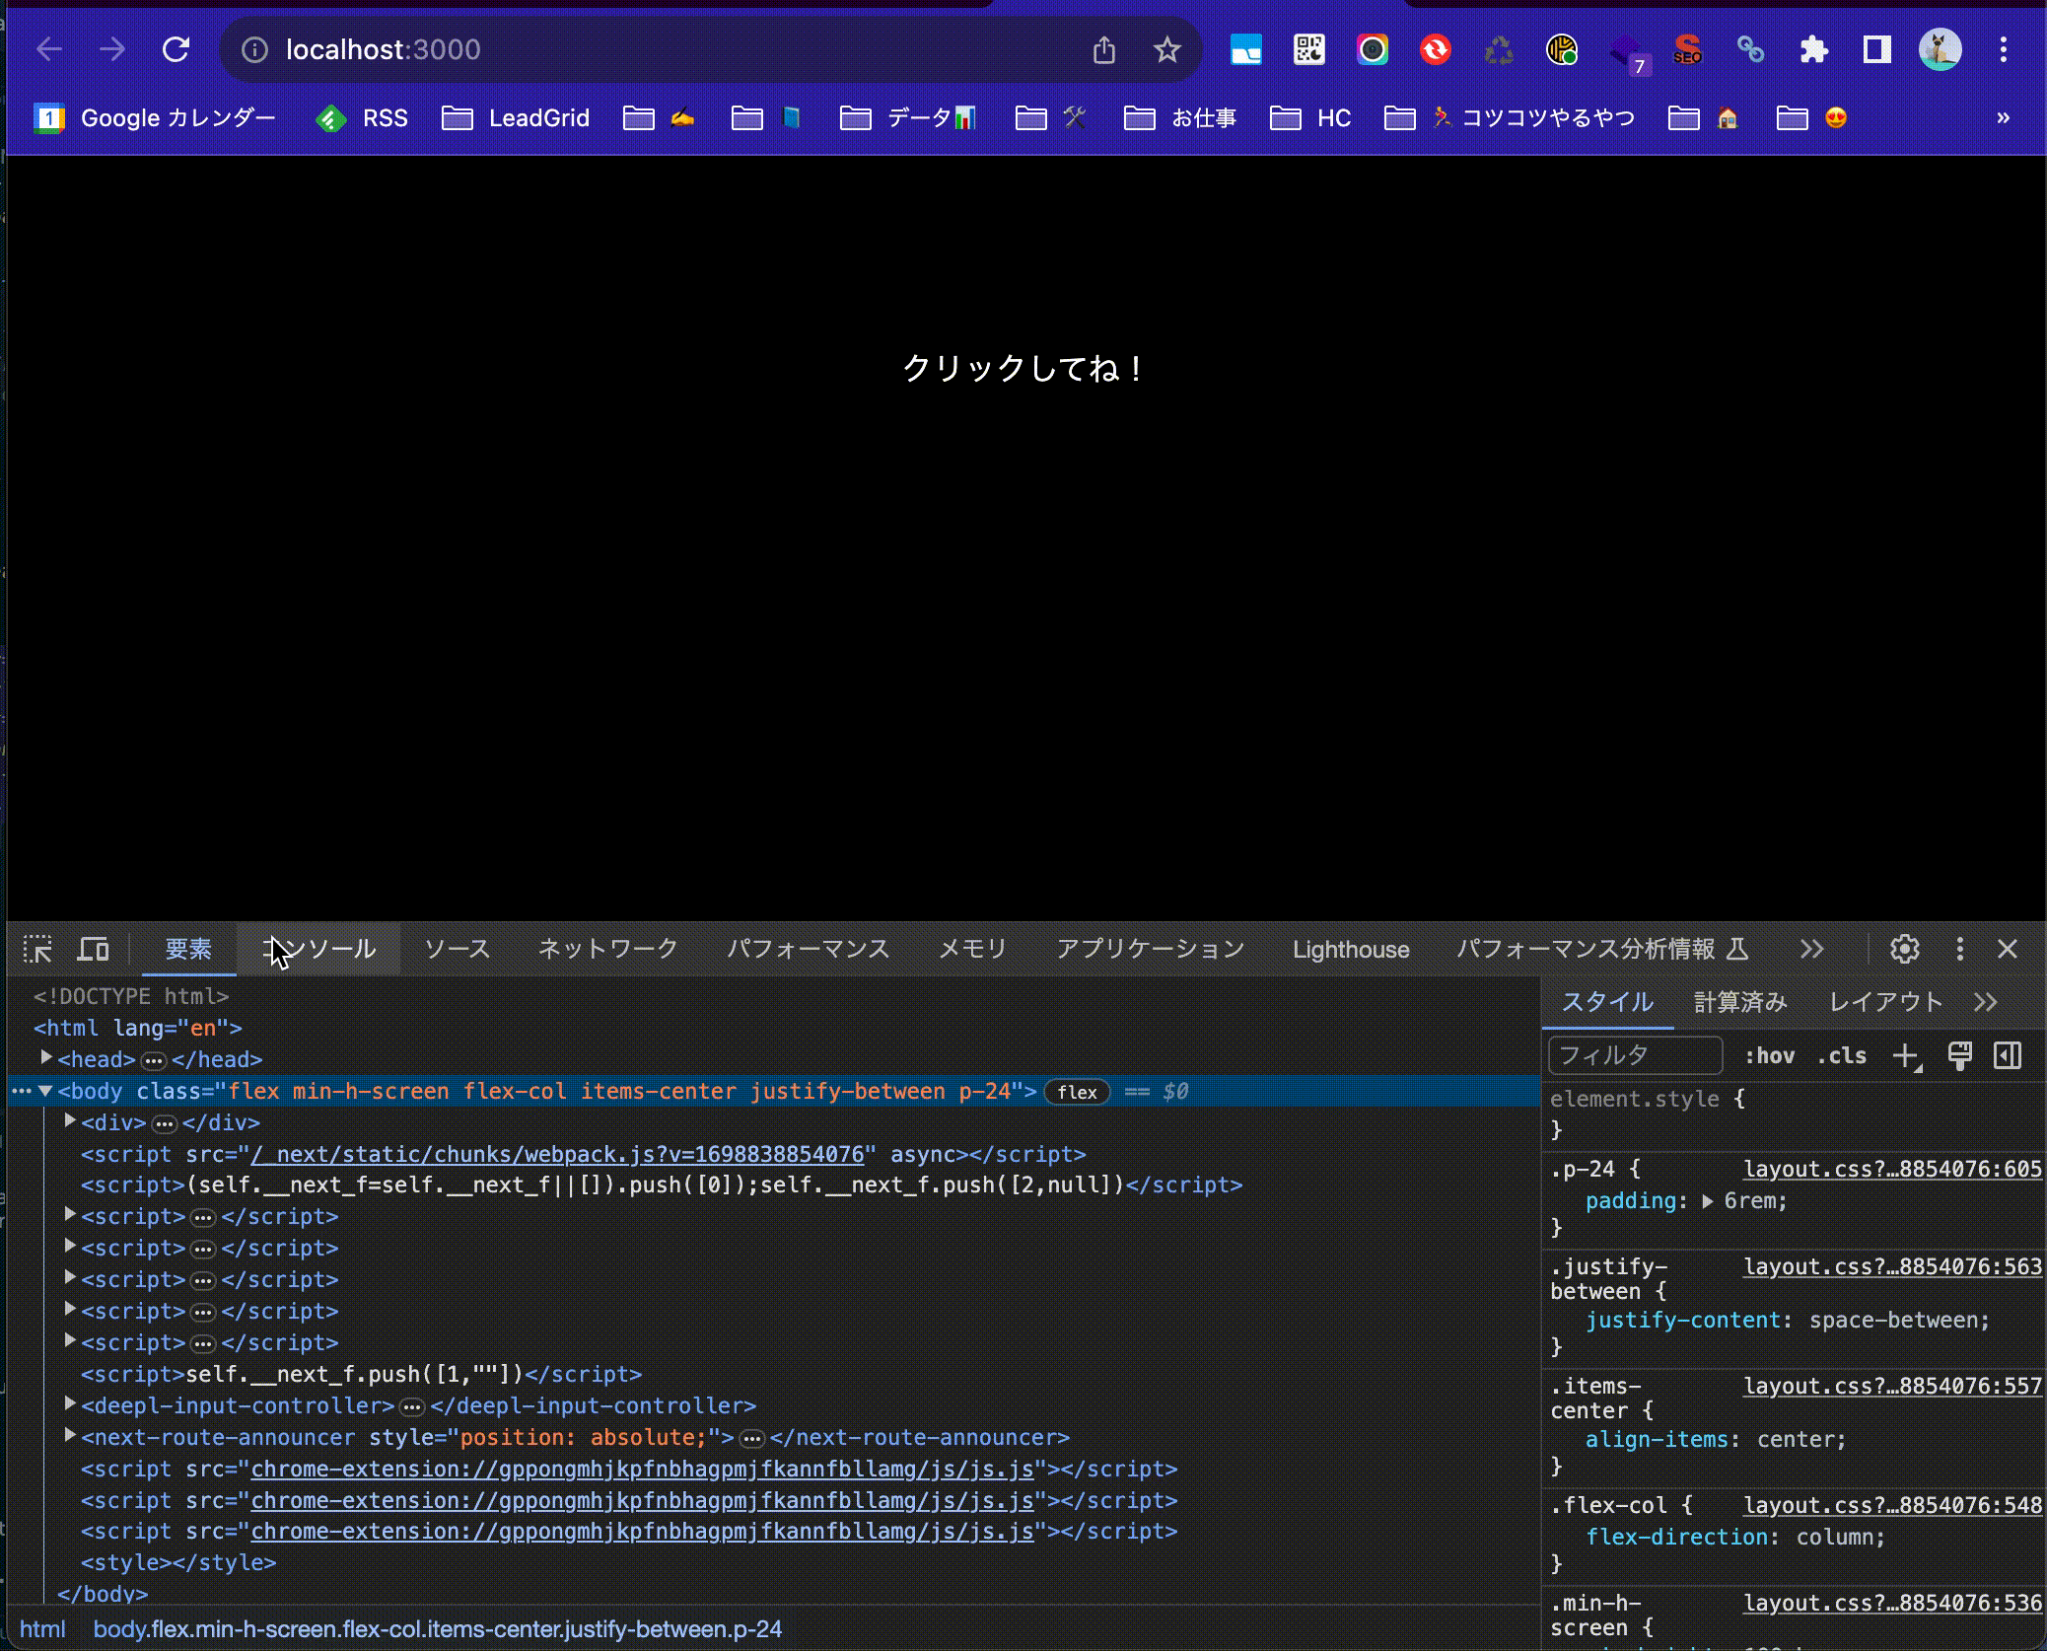This screenshot has width=2047, height=1651.
Task: Show hidden bookmarks chevron
Action: pyautogui.click(x=2002, y=118)
